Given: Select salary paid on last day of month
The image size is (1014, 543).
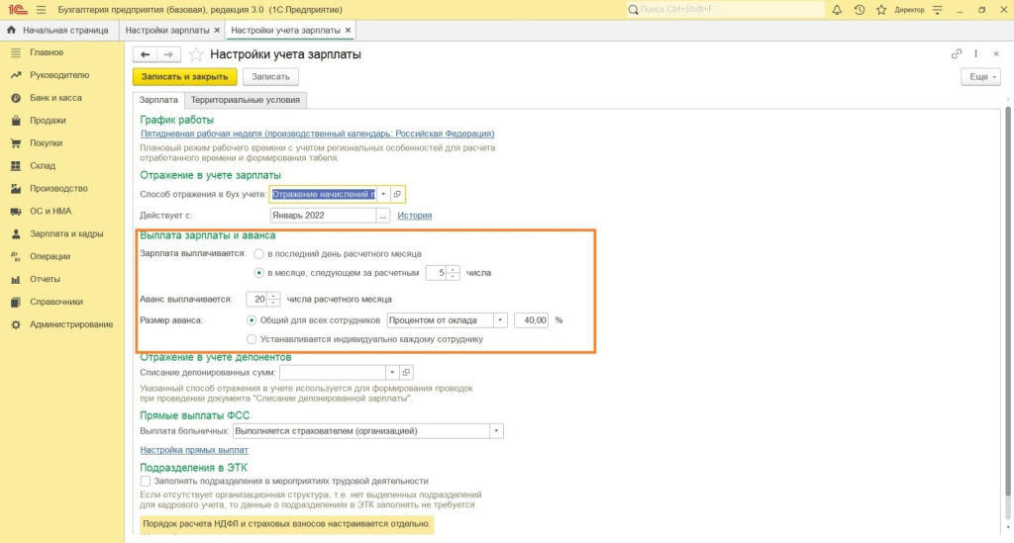Looking at the screenshot, I should 259,254.
